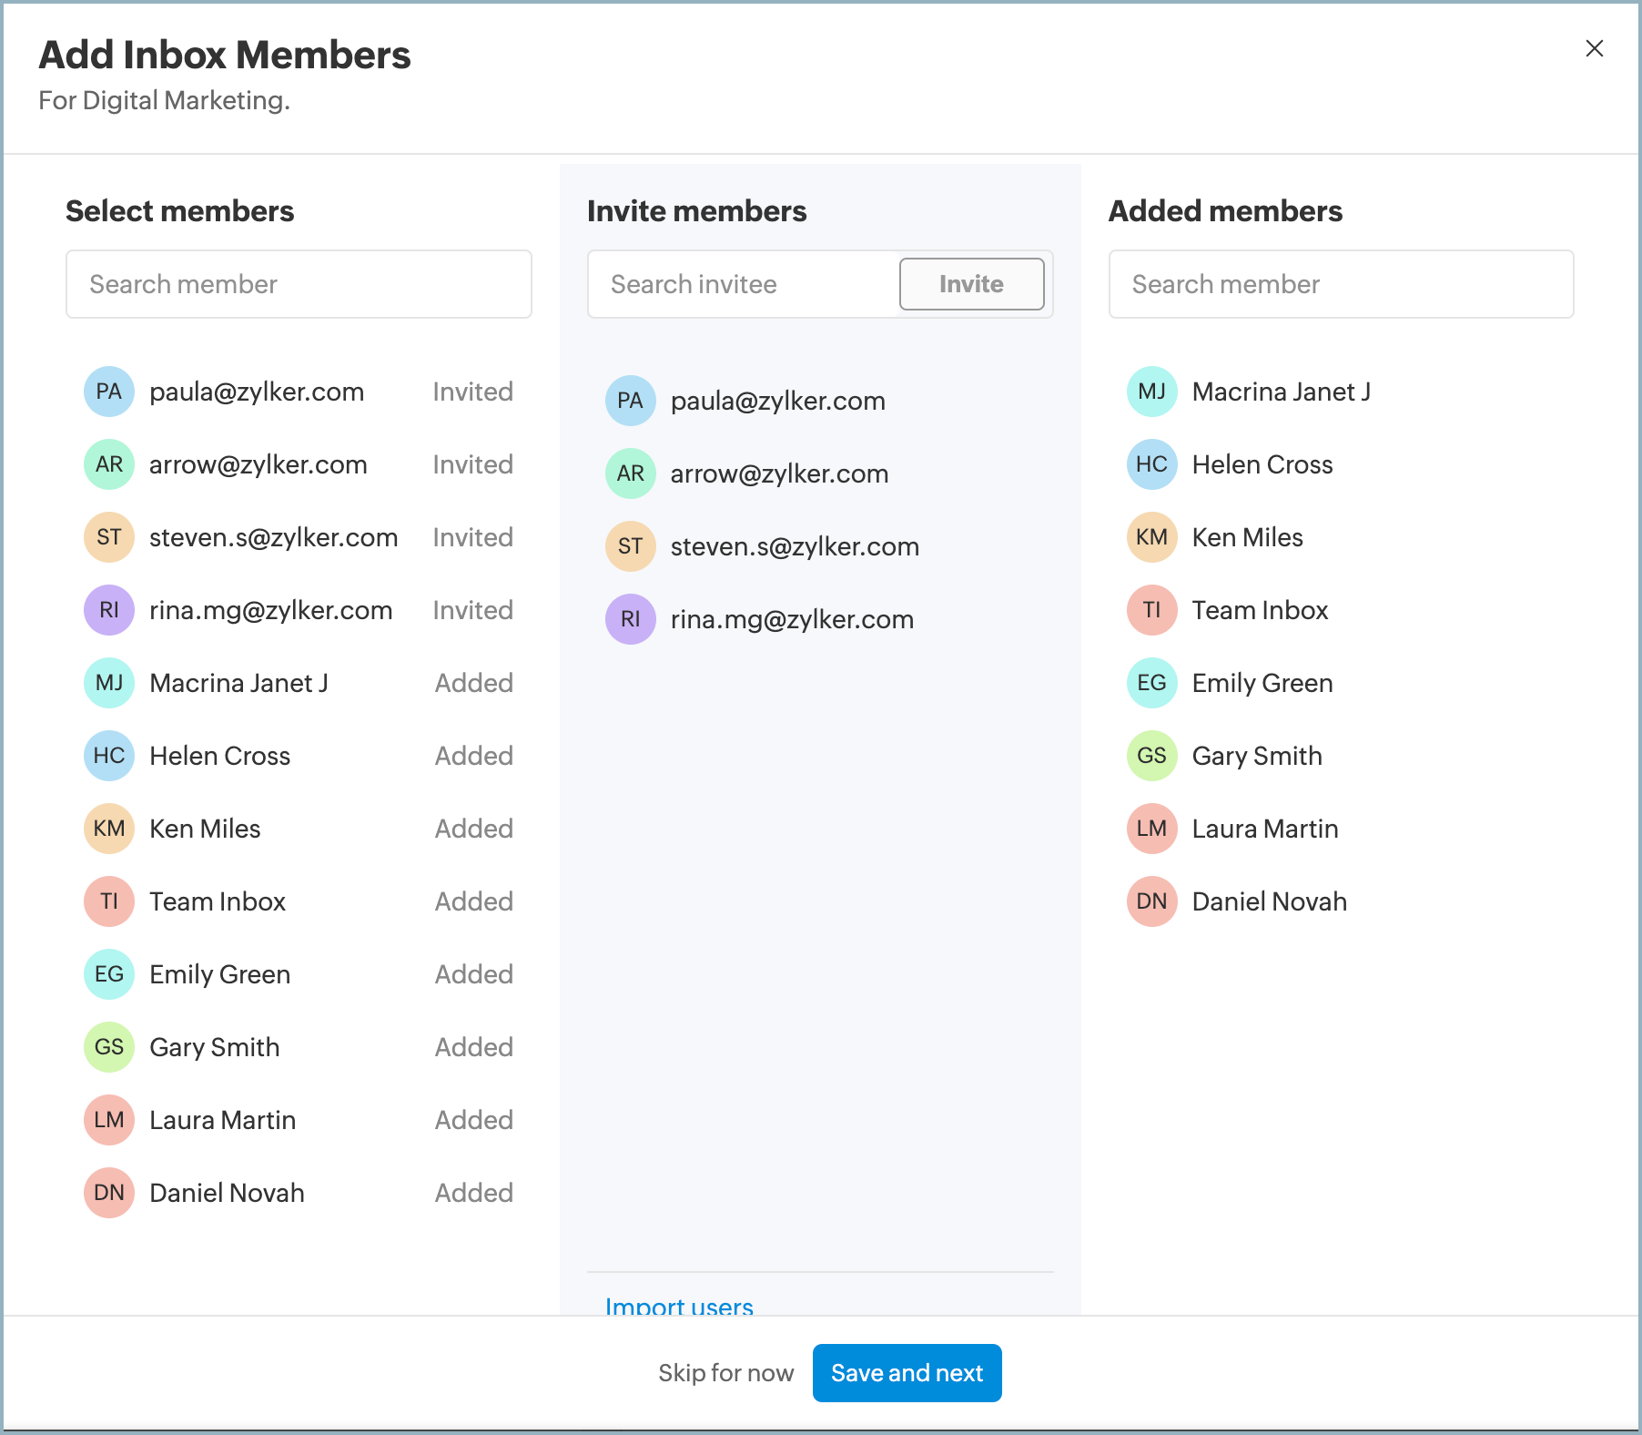Select steven.s@zylker.com in Invite members list
Screen dimensions: 1642x1435
[794, 546]
